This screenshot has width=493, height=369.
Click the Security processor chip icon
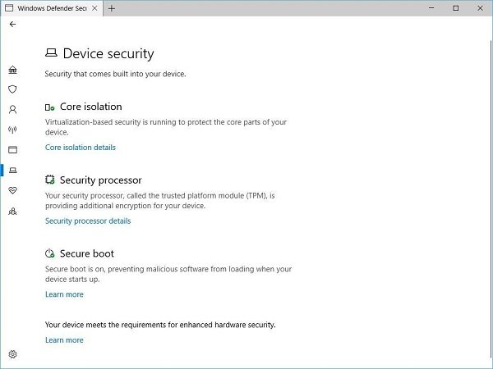(50, 180)
